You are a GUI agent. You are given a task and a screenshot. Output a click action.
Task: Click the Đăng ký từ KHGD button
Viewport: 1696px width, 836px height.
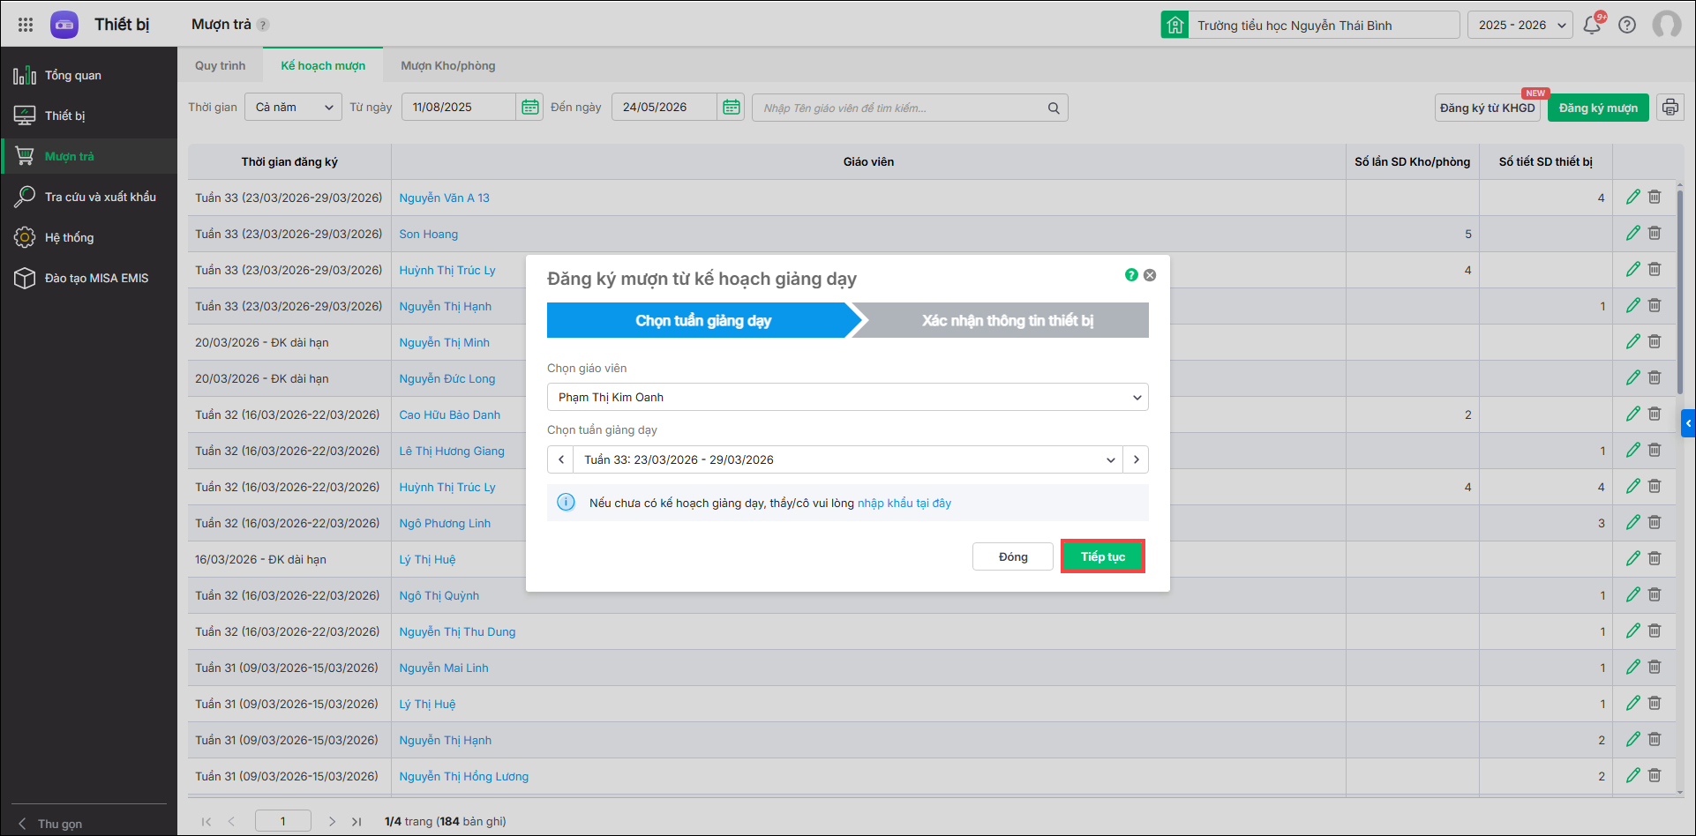pyautogui.click(x=1488, y=108)
